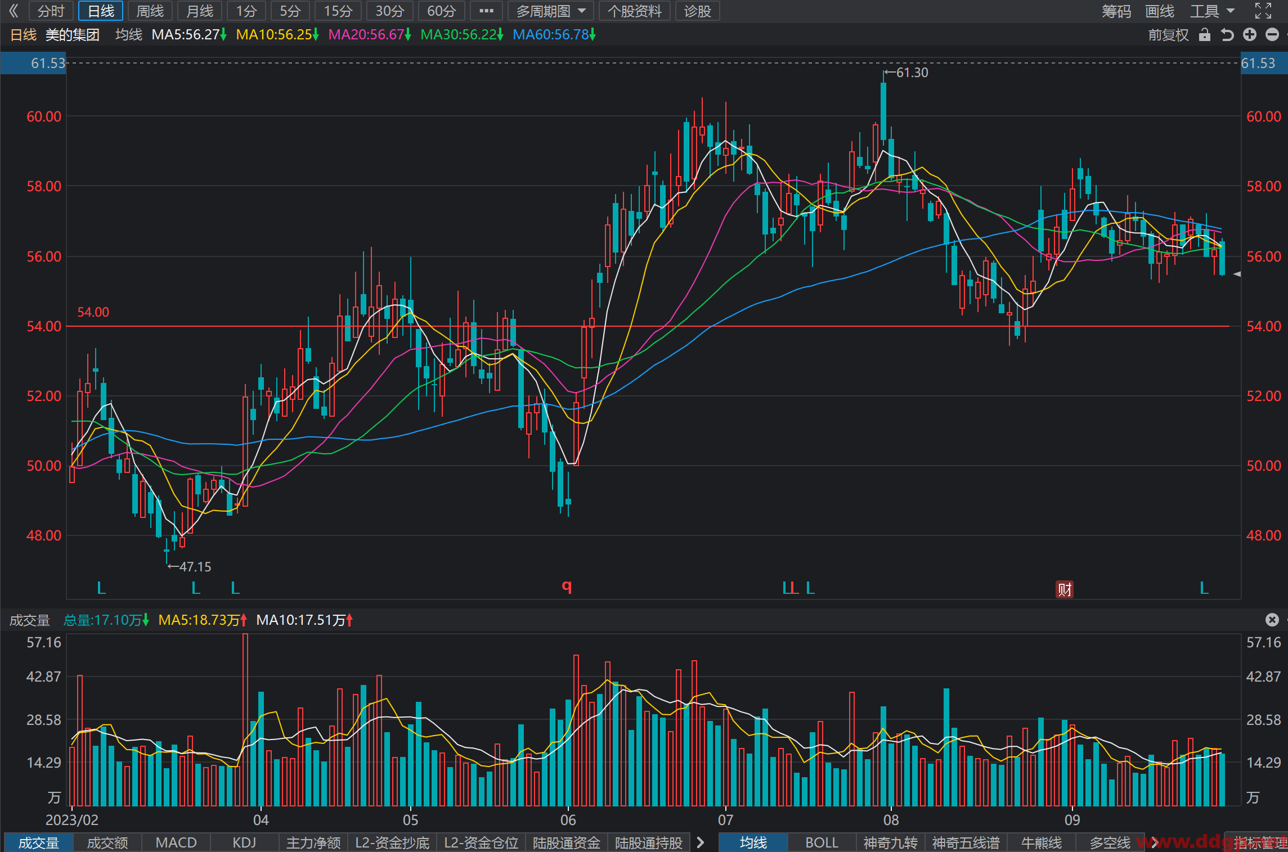Close the 成交量 volume panel
The height and width of the screenshot is (852, 1288).
1272,620
